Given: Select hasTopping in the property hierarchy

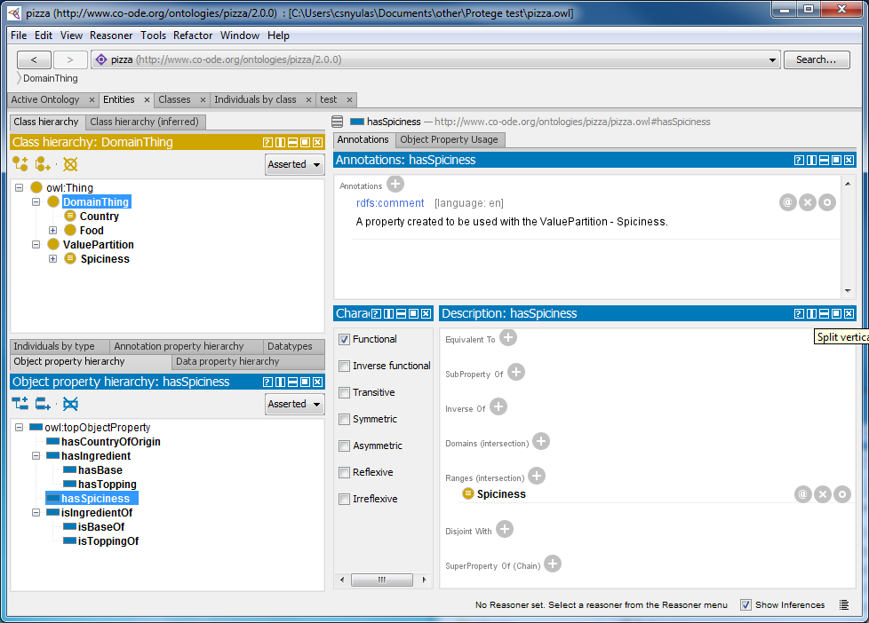Looking at the screenshot, I should (106, 484).
